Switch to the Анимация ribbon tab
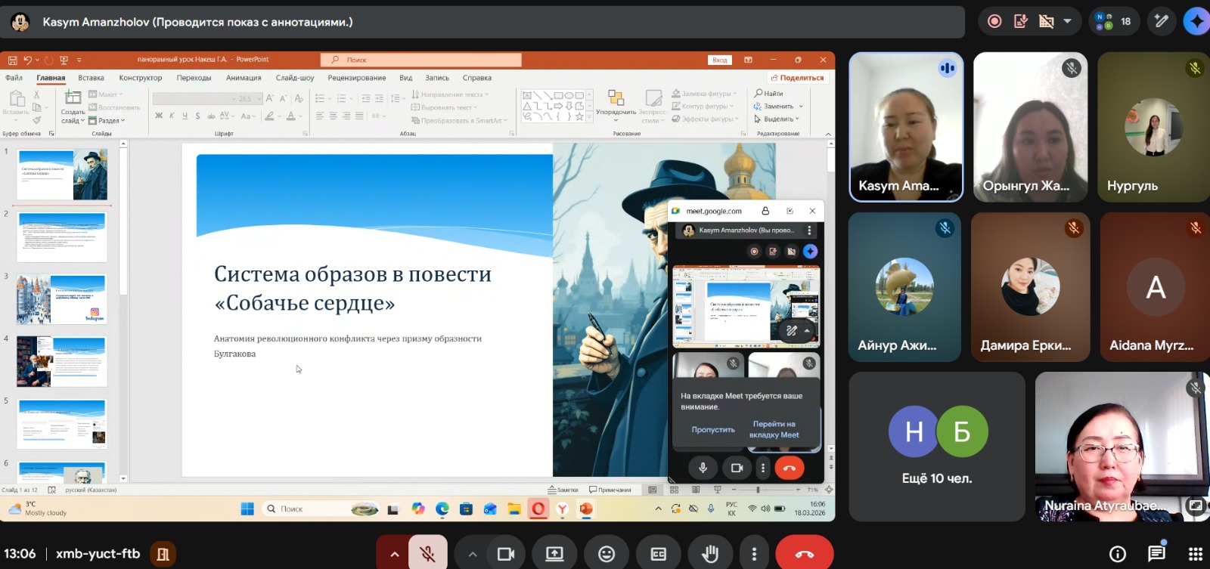The height and width of the screenshot is (569, 1210). tap(244, 78)
